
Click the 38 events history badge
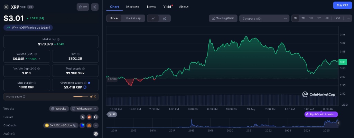pos(112,114)
